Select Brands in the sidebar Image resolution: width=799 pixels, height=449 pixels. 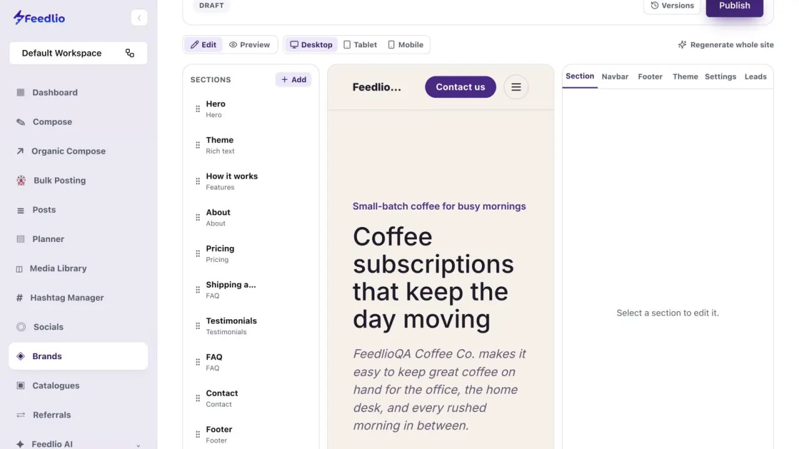(x=78, y=356)
